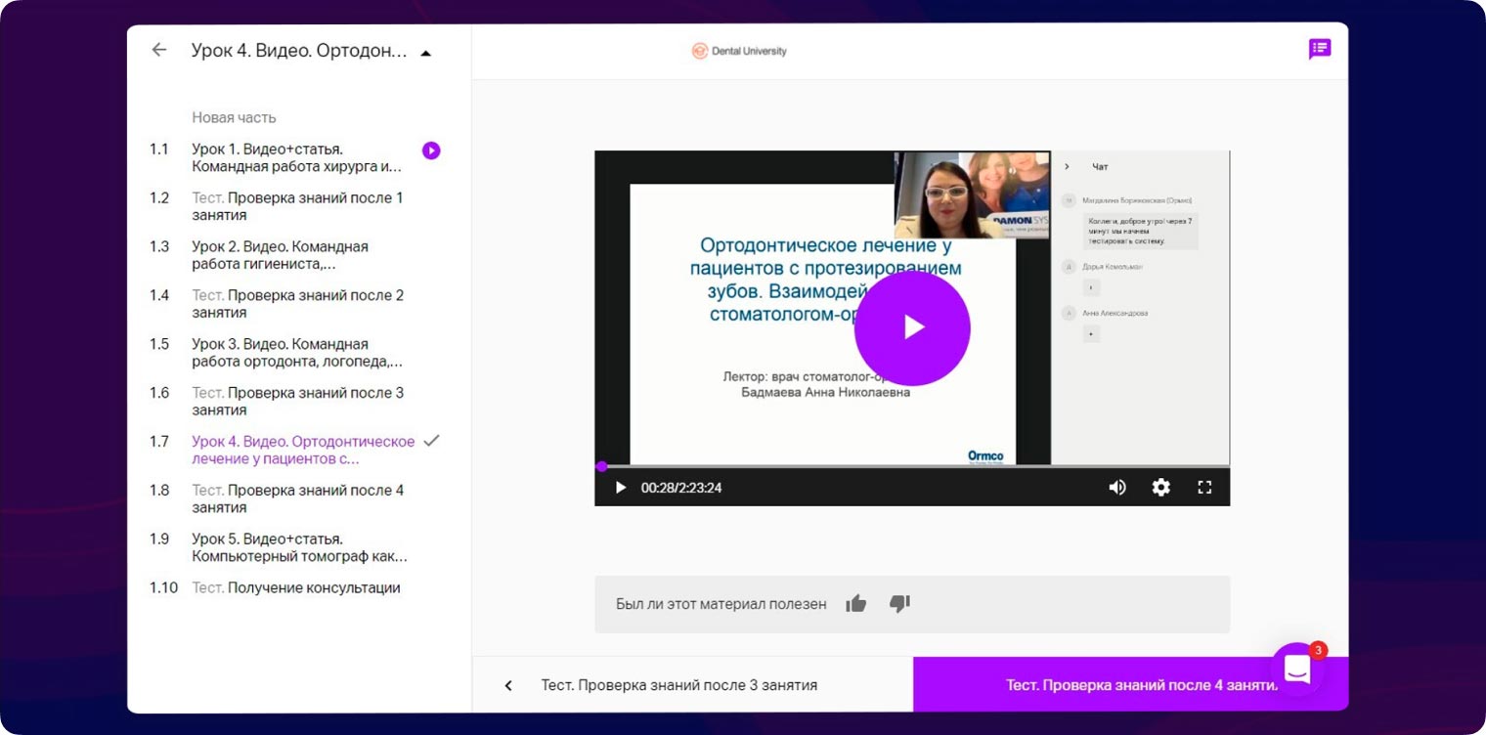Open lesson 1.1 Командная работа хирурга
The width and height of the screenshot is (1486, 735).
click(297, 158)
